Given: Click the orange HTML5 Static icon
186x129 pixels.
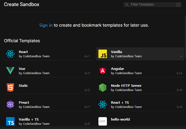Looking at the screenshot, I should point(10,88).
